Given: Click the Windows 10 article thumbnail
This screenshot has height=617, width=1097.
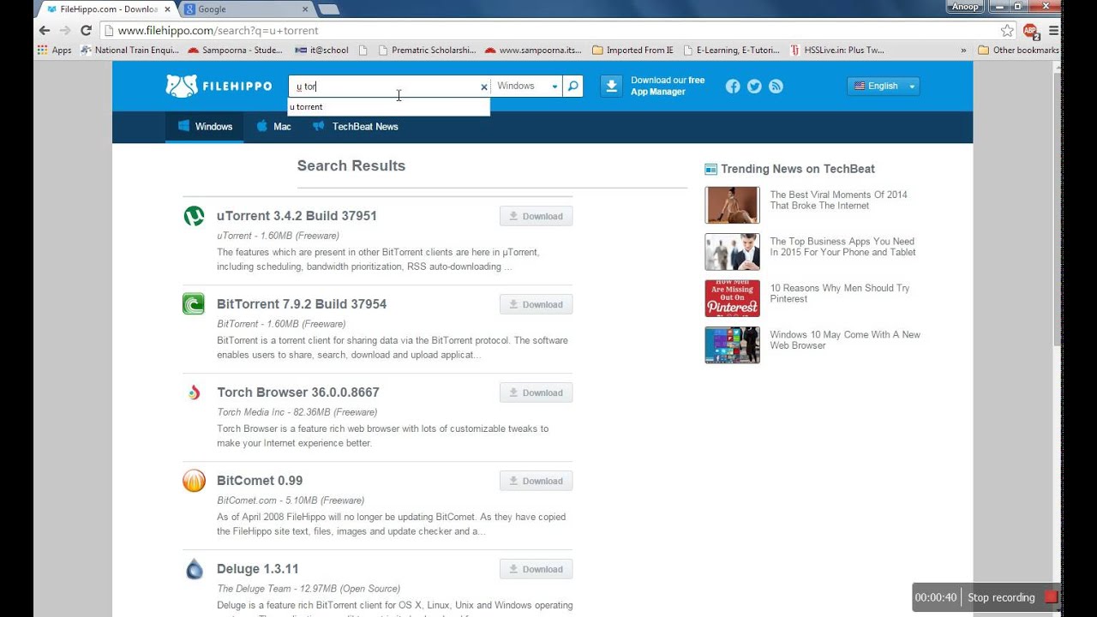Looking at the screenshot, I should coord(732,345).
